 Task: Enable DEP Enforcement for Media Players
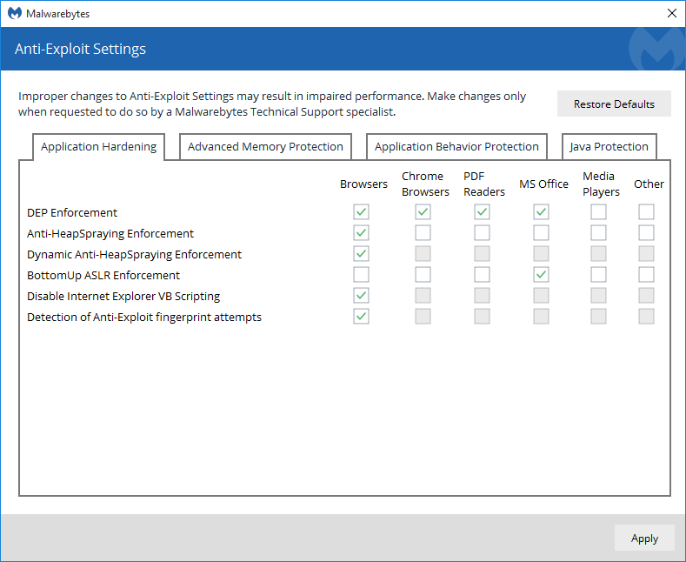tap(598, 212)
